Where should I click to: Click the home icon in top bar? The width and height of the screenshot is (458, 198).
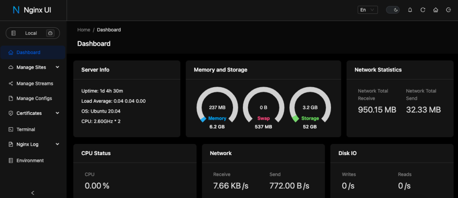click(x=436, y=10)
